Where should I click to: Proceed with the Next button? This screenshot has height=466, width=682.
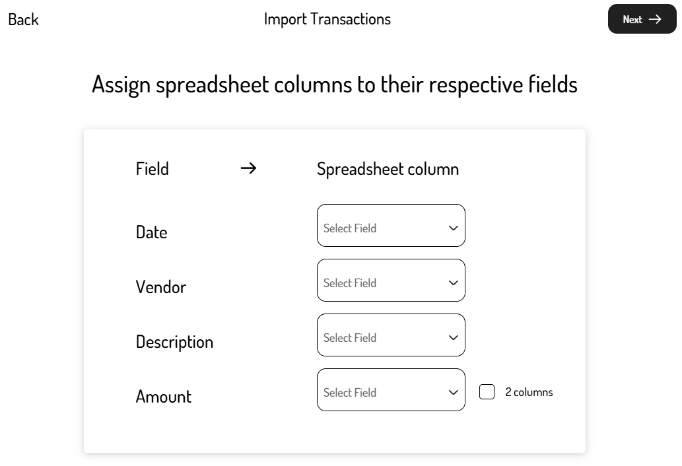click(x=642, y=19)
